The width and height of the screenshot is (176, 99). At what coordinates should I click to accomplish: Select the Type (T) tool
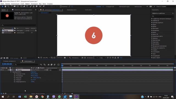27,7
